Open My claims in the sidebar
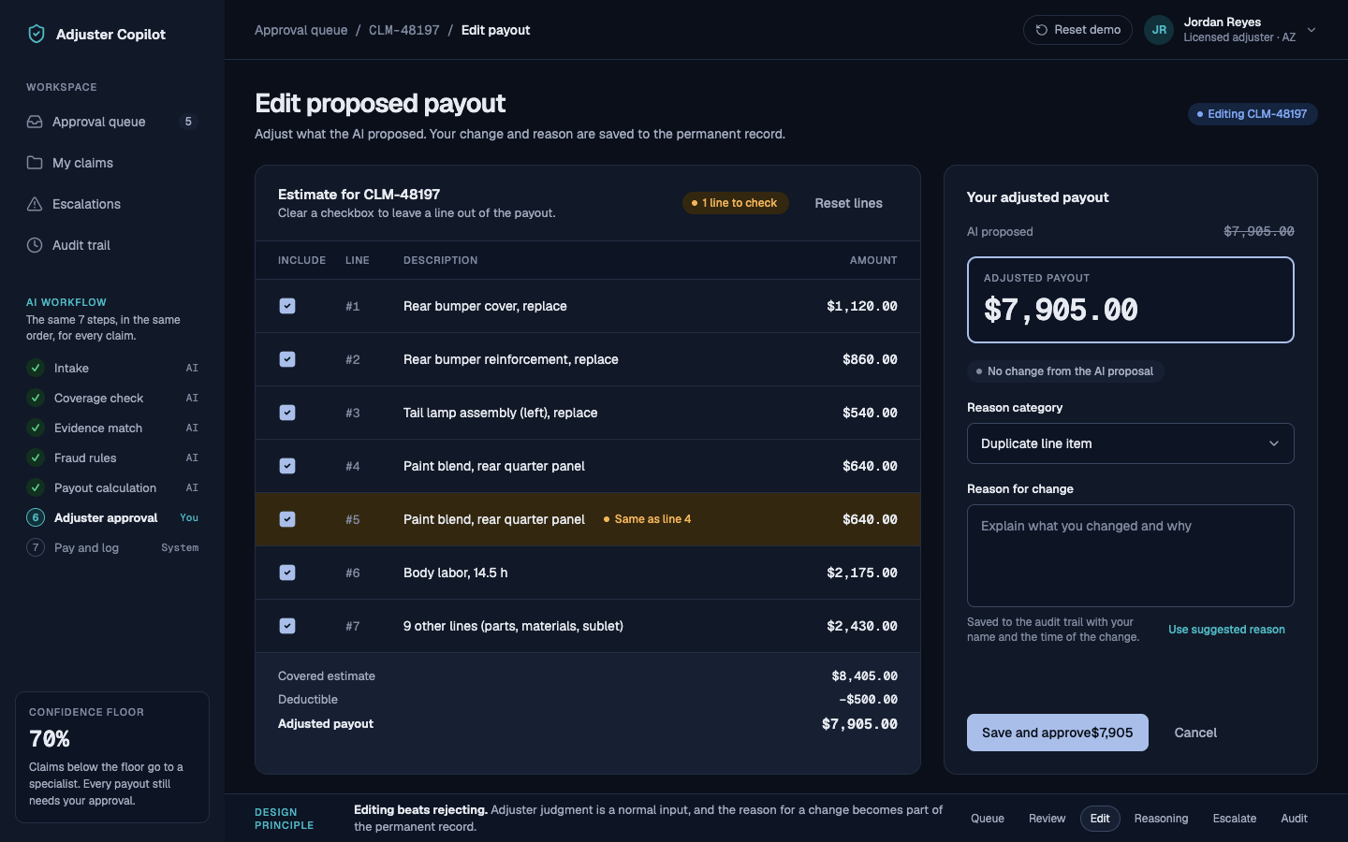Viewport: 1348px width, 842px height. point(112,163)
